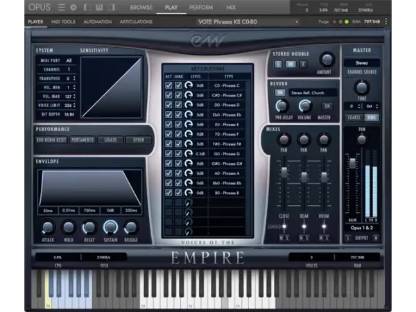
Task: Click the Portamento performance button
Action: point(83,140)
